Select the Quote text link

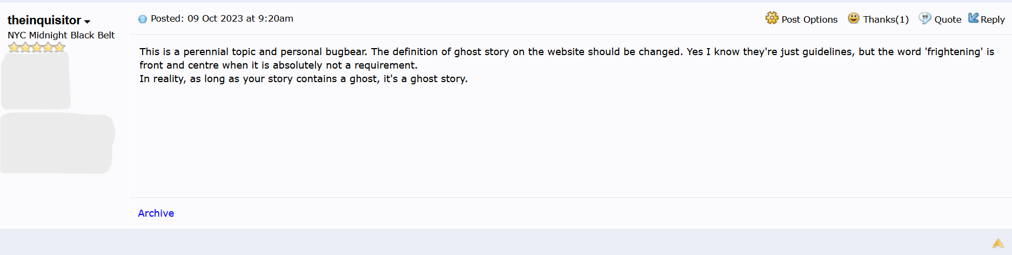click(948, 19)
